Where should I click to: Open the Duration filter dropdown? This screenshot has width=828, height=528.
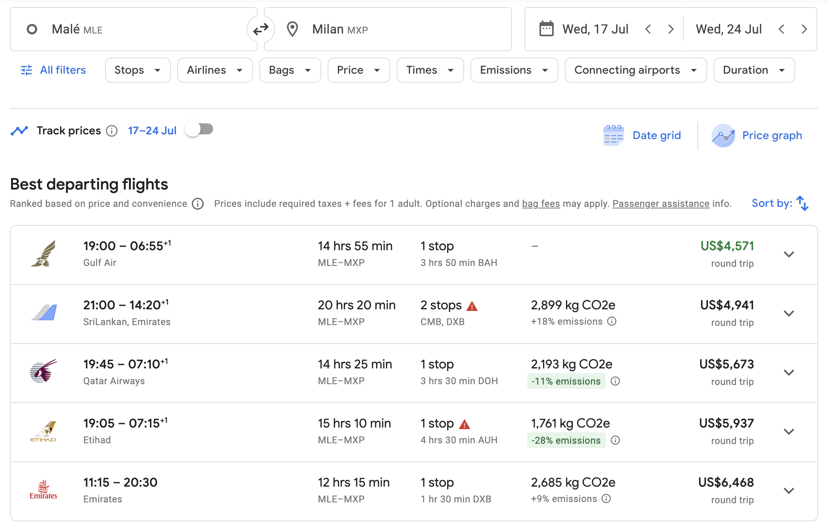(754, 70)
